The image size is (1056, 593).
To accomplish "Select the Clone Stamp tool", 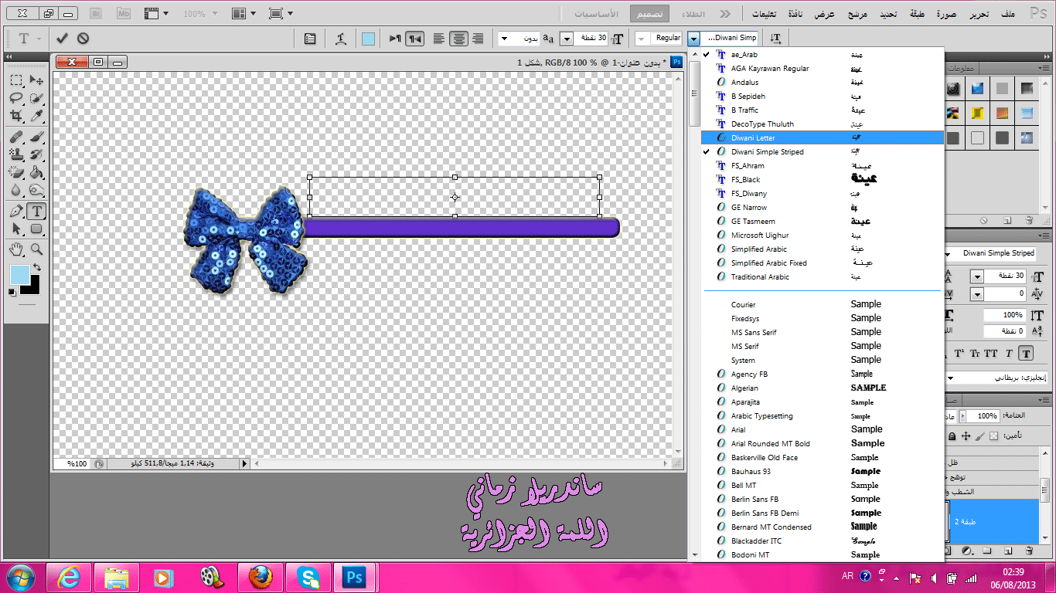I will coord(16,155).
